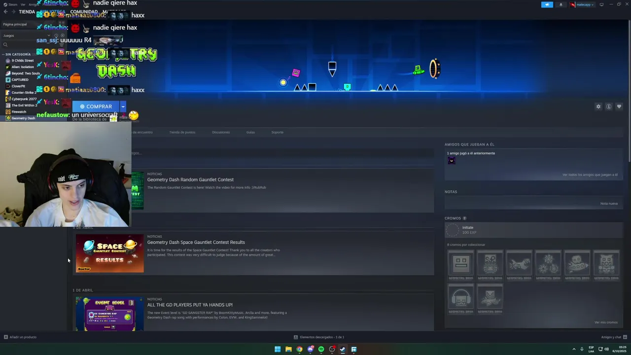Viewport: 631px width, 355px height.
Task: Click the library search magnifier icon
Action: [x=5, y=45]
